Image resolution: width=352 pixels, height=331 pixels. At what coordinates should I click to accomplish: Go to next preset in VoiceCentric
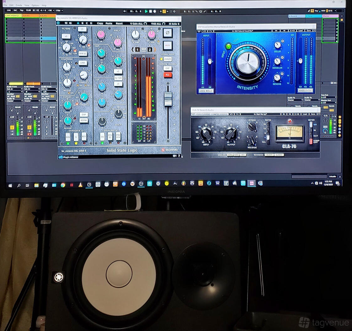[285, 30]
